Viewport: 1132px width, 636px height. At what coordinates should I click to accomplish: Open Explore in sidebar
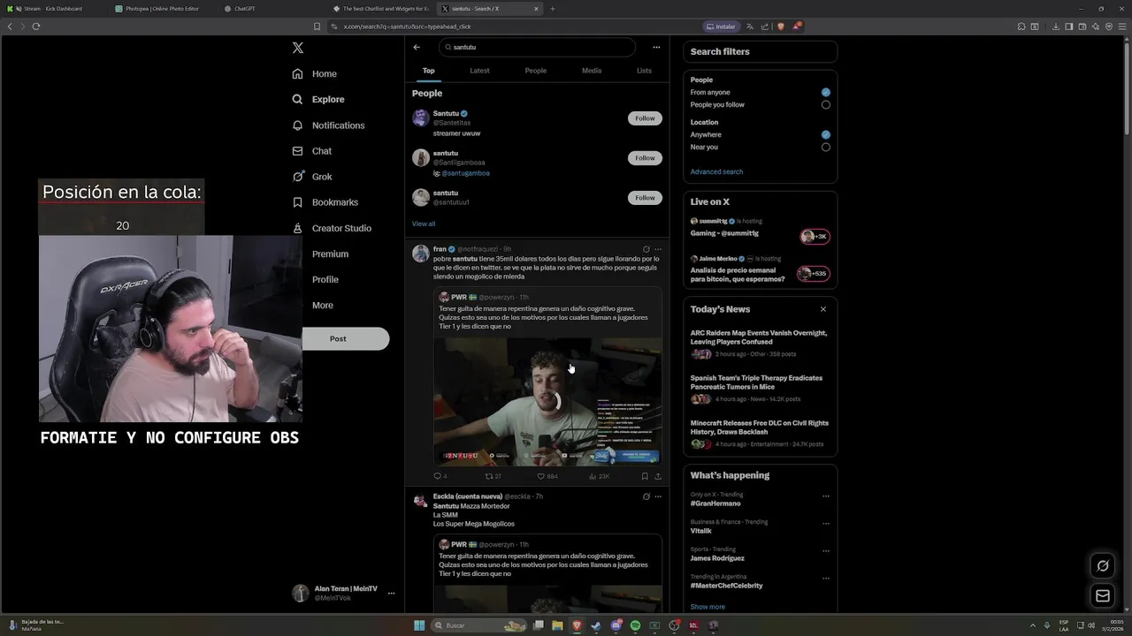(x=318, y=100)
